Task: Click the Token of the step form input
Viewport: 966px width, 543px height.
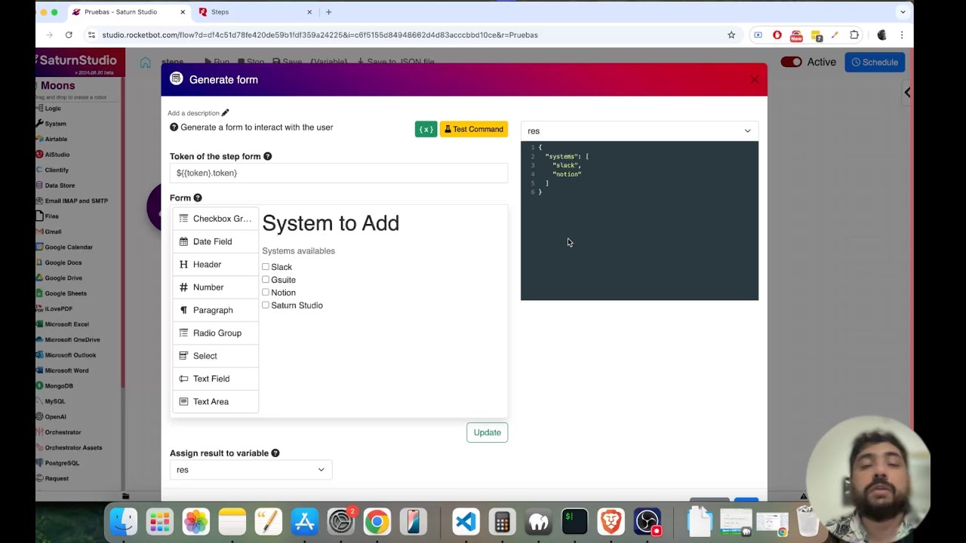Action: tap(339, 173)
